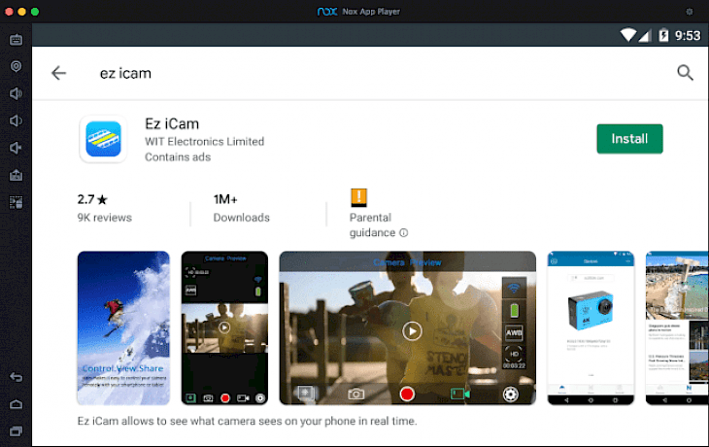
Task: Tap battery status icon
Action: click(663, 35)
